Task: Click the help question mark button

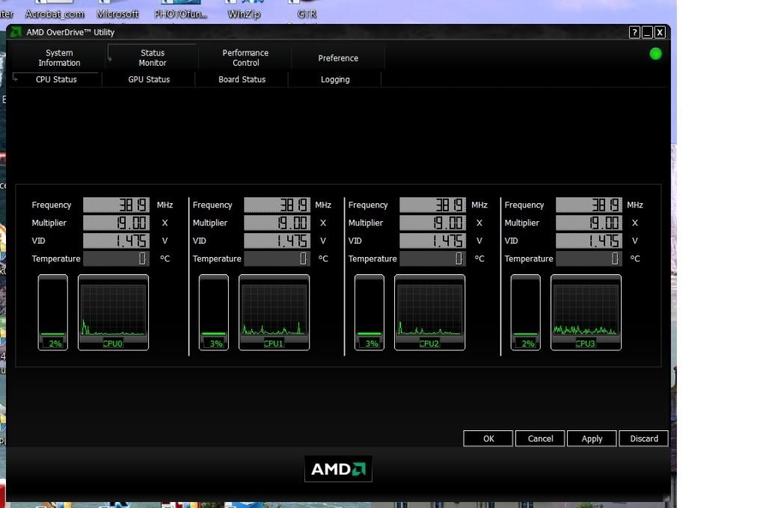Action: pos(634,32)
